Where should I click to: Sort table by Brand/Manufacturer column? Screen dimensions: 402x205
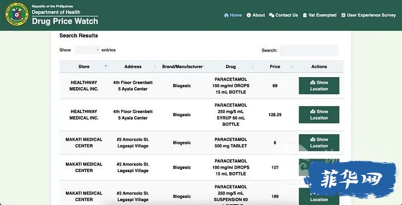182,66
